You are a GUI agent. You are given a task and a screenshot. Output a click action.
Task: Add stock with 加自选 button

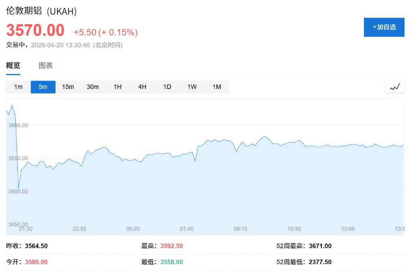click(x=384, y=27)
